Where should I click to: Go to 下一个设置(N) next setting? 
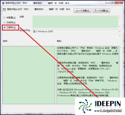click(x=101, y=11)
